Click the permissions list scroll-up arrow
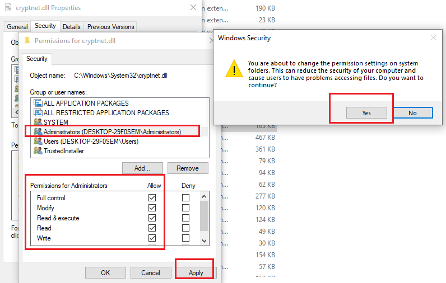Image resolution: width=446 pixels, height=283 pixels. 204,196
